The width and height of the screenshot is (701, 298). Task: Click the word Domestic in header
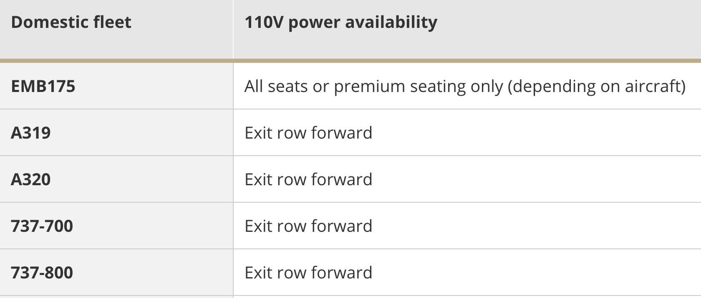43,22
